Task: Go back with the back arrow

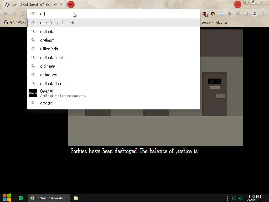Action: point(6,14)
